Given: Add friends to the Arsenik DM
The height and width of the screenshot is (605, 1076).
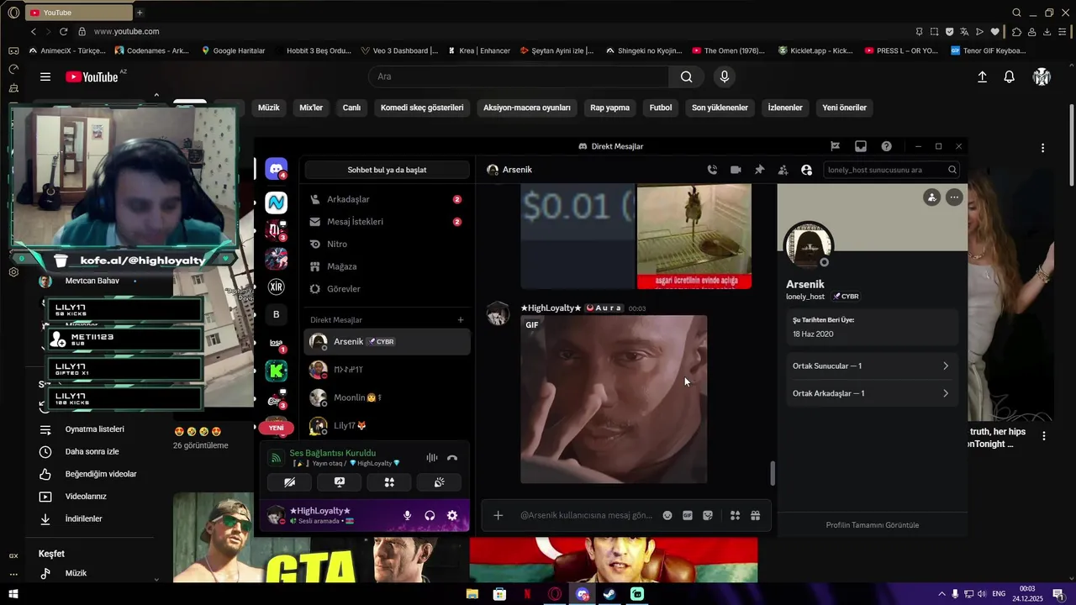Looking at the screenshot, I should [x=783, y=170].
